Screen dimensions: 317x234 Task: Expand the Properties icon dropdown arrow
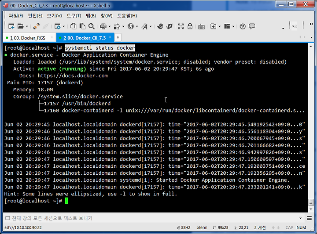point(64,26)
